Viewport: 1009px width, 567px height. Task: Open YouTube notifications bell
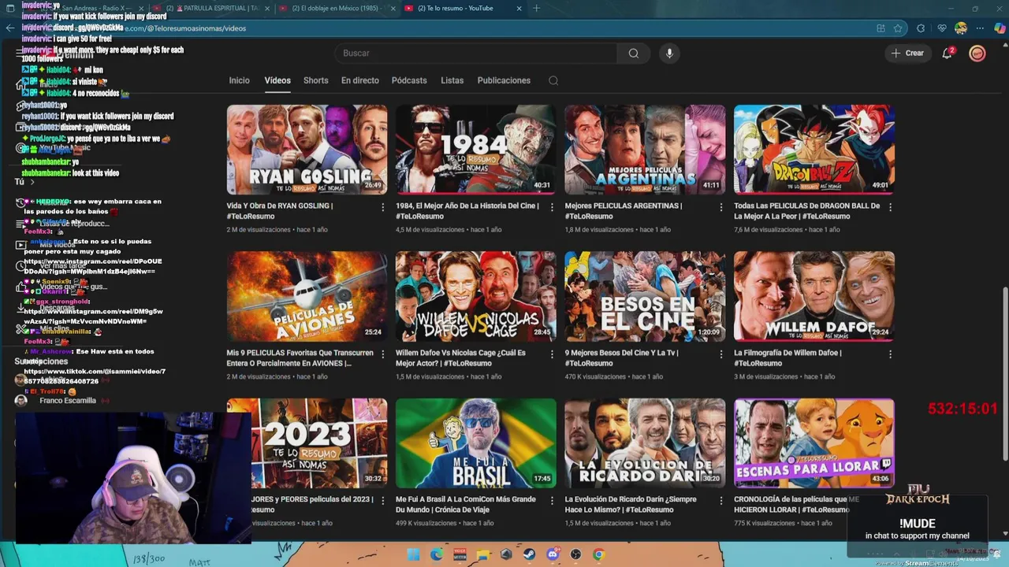948,54
